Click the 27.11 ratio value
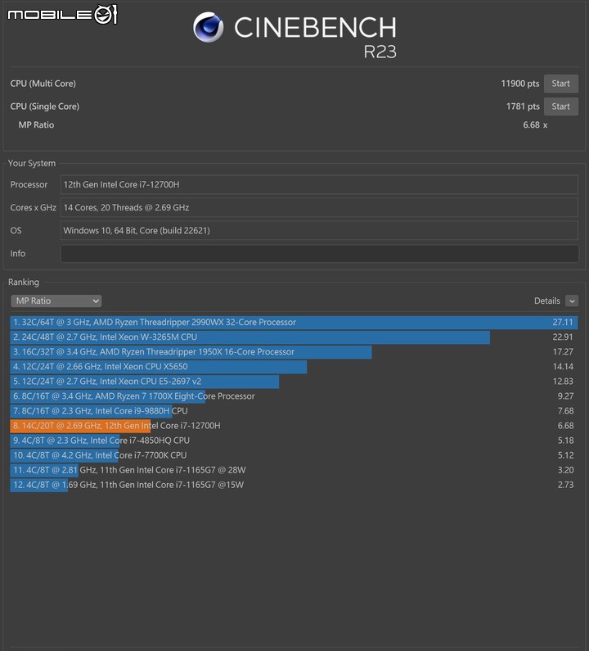Viewport: 589px width, 651px height. click(x=563, y=322)
